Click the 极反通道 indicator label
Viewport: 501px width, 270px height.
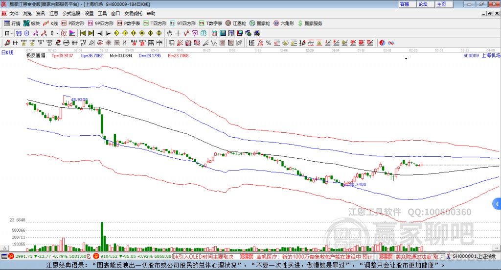36,55
